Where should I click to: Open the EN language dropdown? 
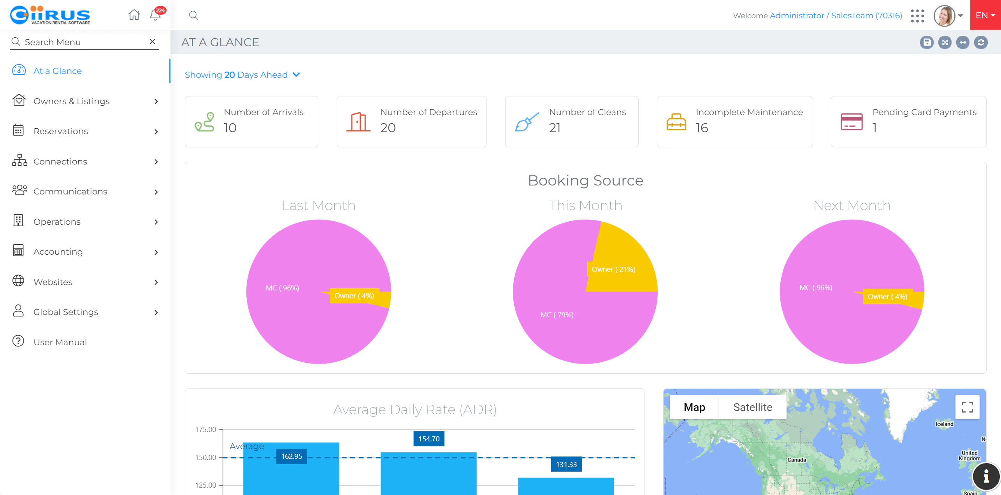(985, 15)
